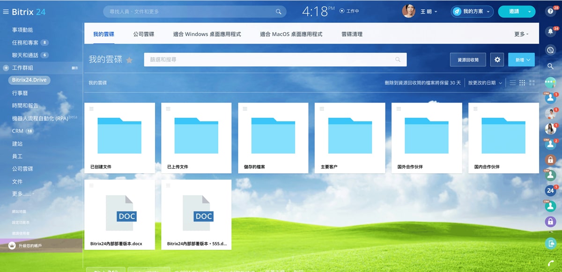Open the menu icon on 国外合作伙伴 folder card
Viewport: 562px width, 272px height.
(399, 109)
